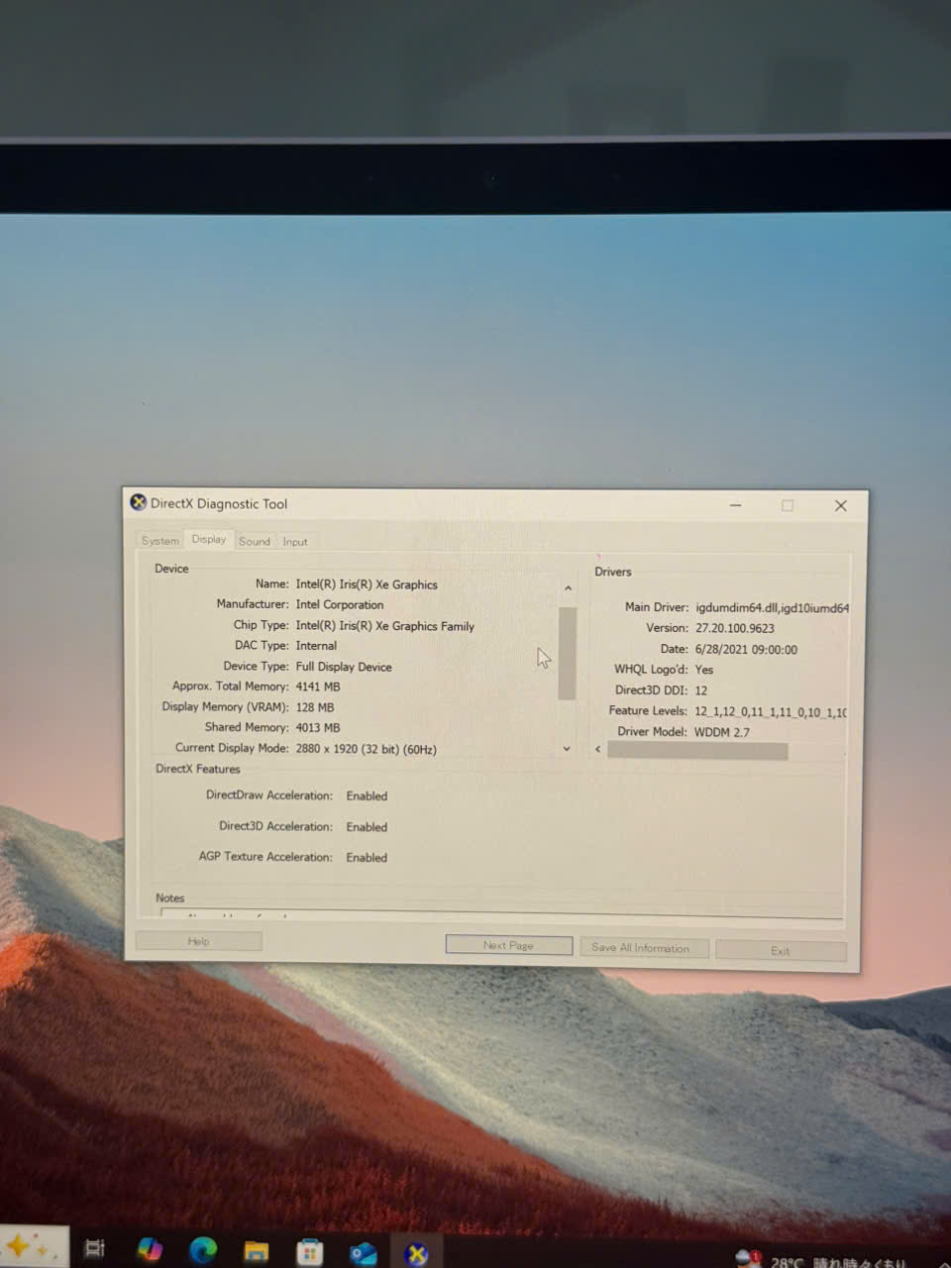Open the weather widget showing 28°C
This screenshot has height=1268, width=951.
[822, 1260]
